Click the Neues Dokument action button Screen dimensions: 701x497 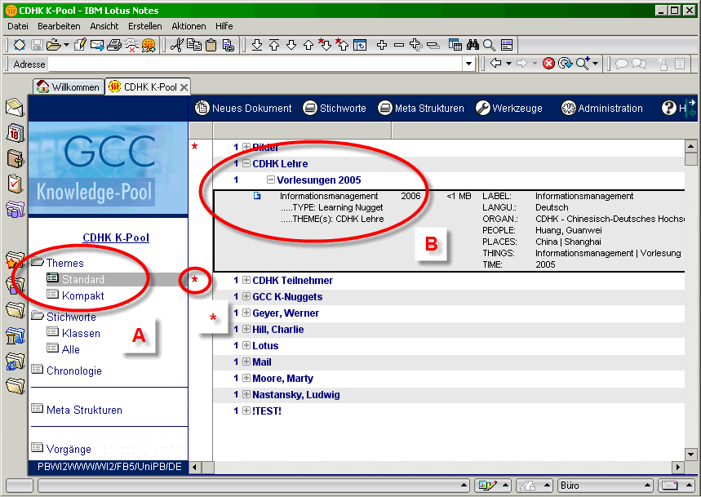243,109
